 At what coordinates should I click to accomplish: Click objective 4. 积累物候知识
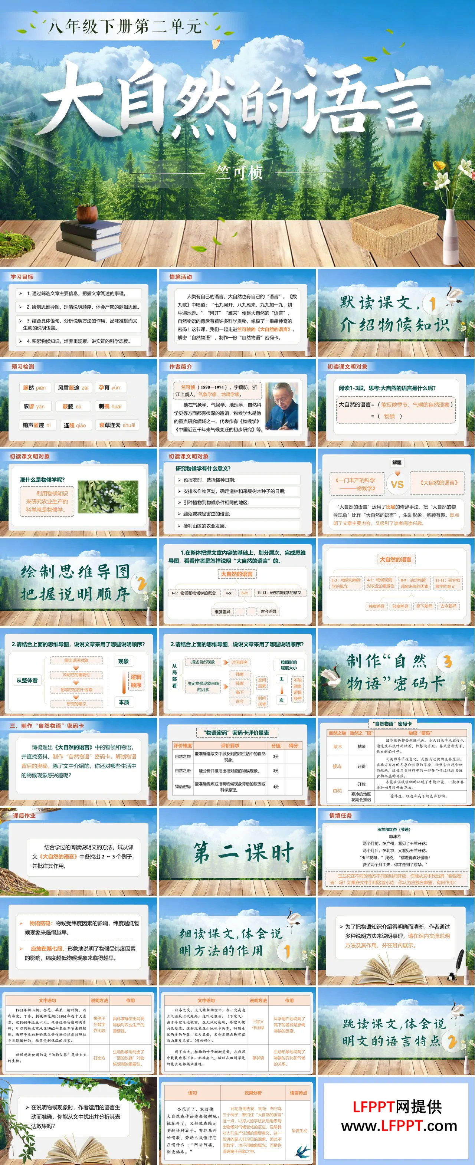pos(78,341)
